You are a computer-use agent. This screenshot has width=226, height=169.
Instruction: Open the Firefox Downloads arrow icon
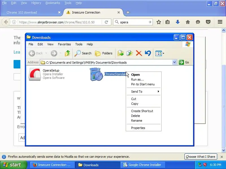coord(178,22)
